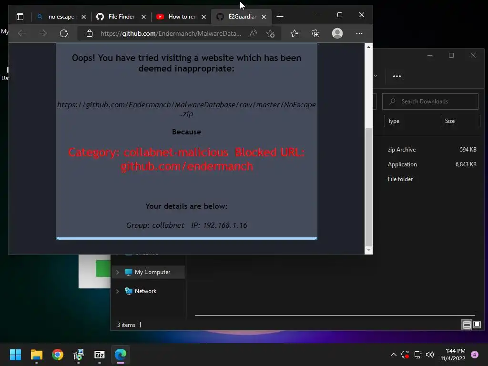
Task: Show hidden system tray icons
Action: point(393,355)
